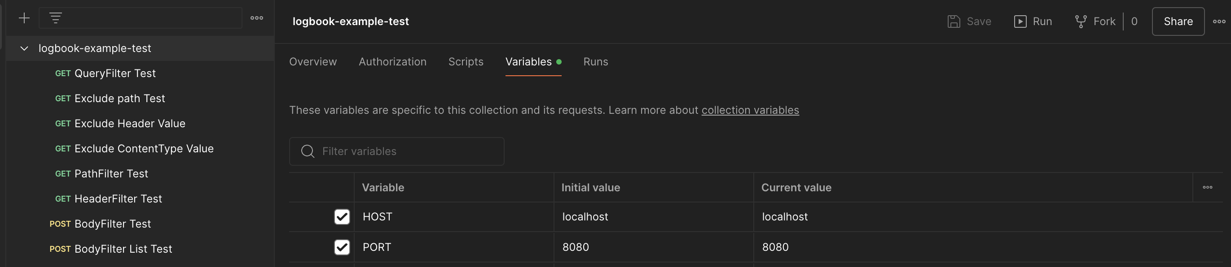Open the collection variables help link

click(750, 110)
